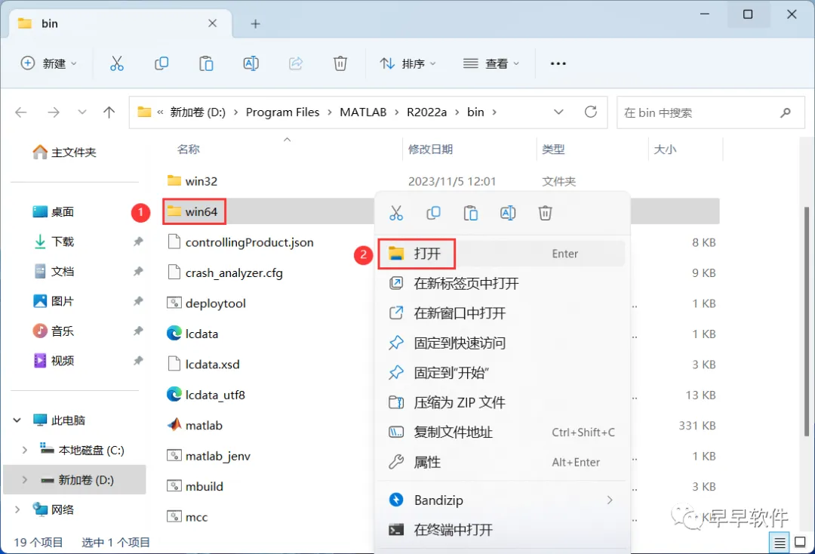Switch to the large icons view in the status bar

(x=801, y=543)
